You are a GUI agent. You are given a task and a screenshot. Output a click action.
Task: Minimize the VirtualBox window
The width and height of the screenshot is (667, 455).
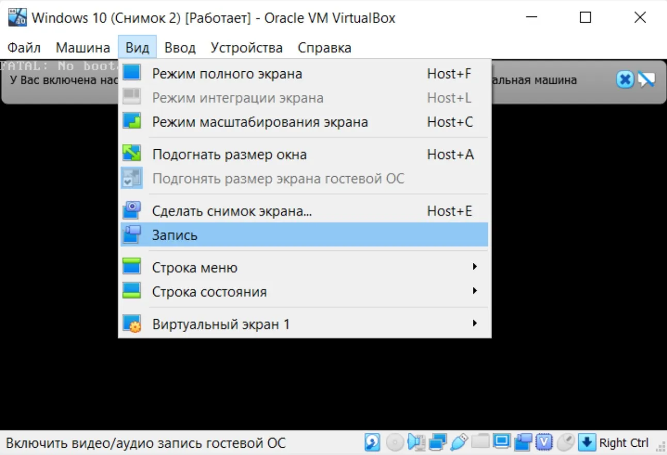coord(531,18)
